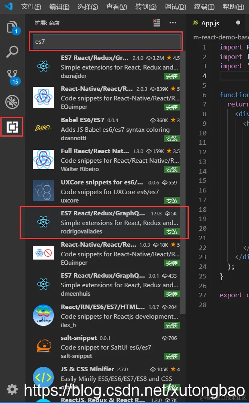249x403 pixels.
Task: Install dmeenhuis ES7 React/Redux extension
Action: 172,294
